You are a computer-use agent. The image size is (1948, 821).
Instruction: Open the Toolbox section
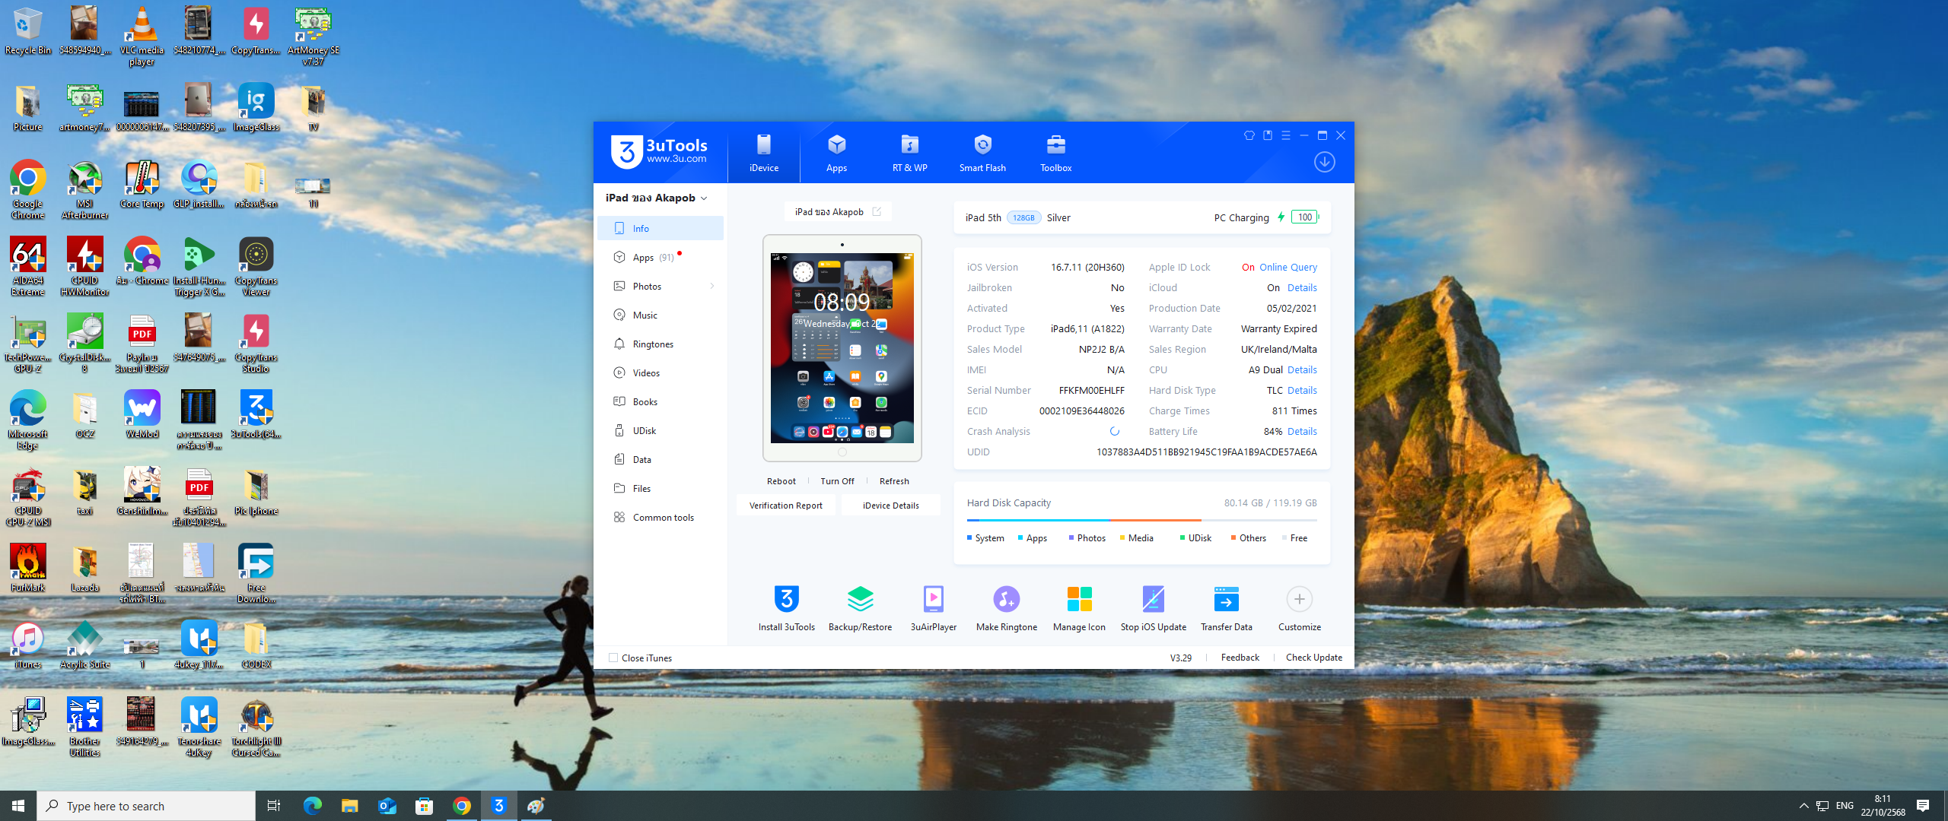point(1055,153)
